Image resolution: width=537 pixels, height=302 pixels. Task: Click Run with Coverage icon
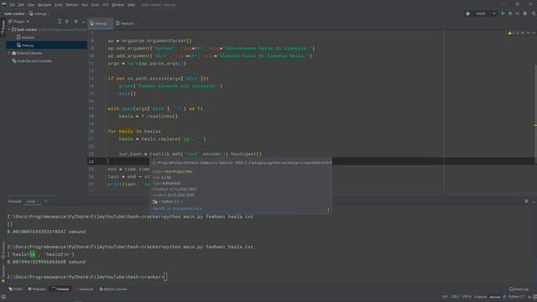518,13
